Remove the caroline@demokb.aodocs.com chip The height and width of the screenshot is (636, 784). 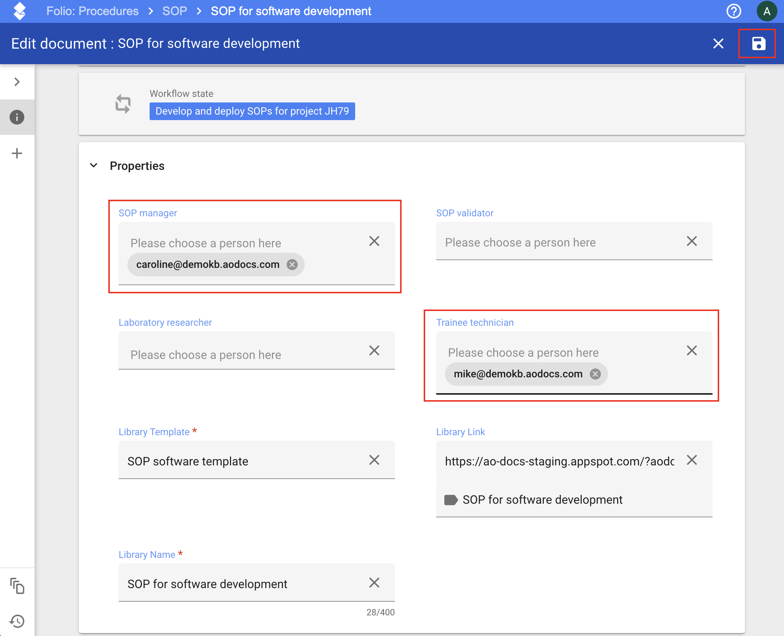coord(292,265)
